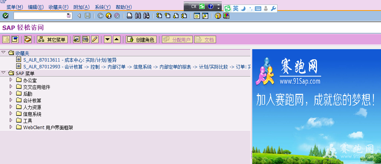Click the Customize Local Layout icon
Screen dimensions: 381x164
coord(226,16)
